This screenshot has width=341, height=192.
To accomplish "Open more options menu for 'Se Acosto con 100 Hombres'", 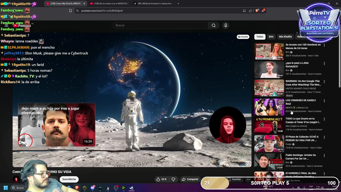I will [324, 45].
